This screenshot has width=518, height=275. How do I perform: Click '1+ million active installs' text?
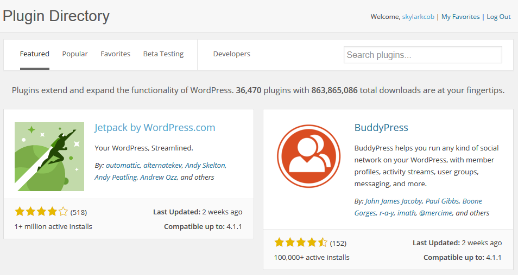click(x=53, y=227)
